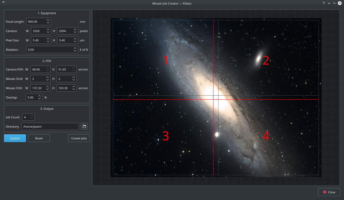This screenshot has width=344, height=200.
Task: Click Create Jobs
Action: pyautogui.click(x=79, y=138)
